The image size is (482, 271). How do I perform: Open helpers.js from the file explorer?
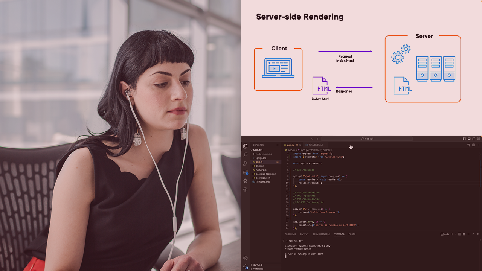261,170
